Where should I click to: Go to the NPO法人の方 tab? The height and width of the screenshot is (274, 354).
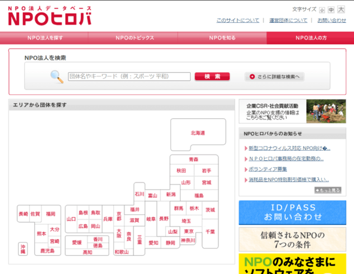311,38
